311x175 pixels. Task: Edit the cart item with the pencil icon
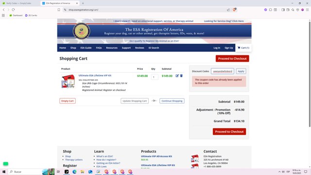177,76
